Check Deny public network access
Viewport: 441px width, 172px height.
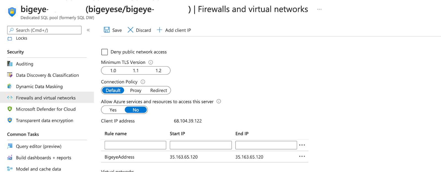pyautogui.click(x=104, y=52)
